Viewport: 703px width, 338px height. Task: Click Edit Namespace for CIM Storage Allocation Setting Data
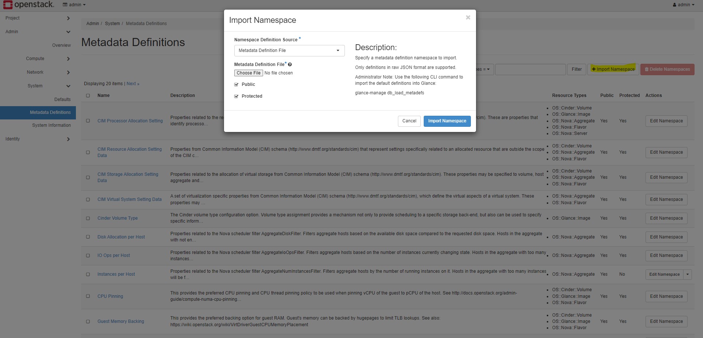click(x=667, y=177)
